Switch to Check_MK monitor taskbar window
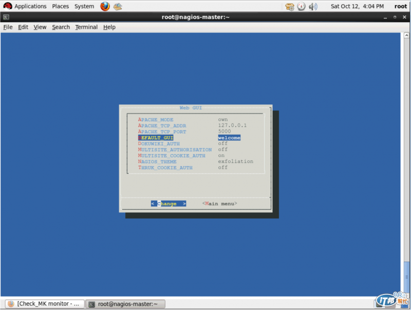411x310 pixels. (x=45, y=304)
